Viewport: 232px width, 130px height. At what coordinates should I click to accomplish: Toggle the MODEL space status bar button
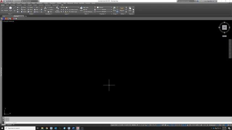click(134, 125)
